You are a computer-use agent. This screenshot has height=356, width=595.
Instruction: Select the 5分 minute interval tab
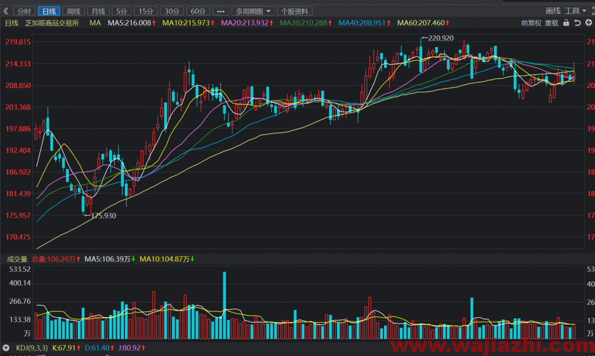[122, 11]
